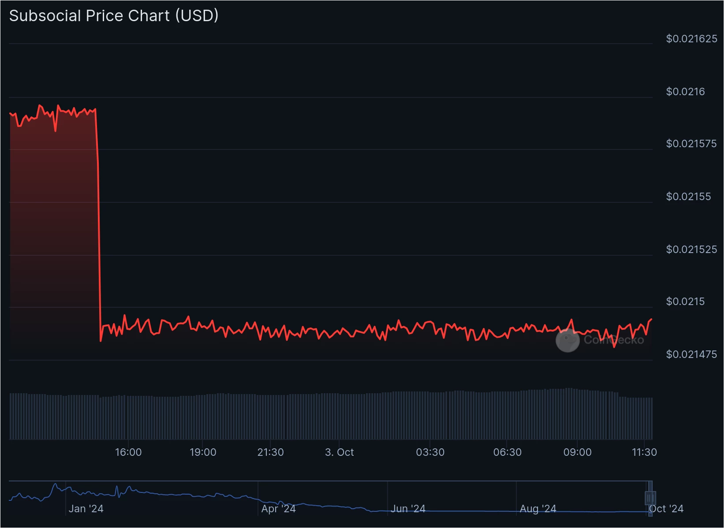
Task: Click Aug '24 in the navigator timeline
Action: [538, 509]
